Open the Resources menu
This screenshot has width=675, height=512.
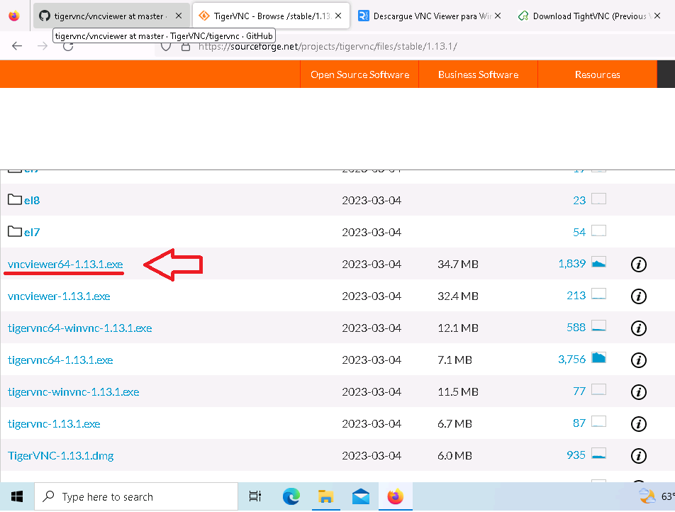[598, 74]
